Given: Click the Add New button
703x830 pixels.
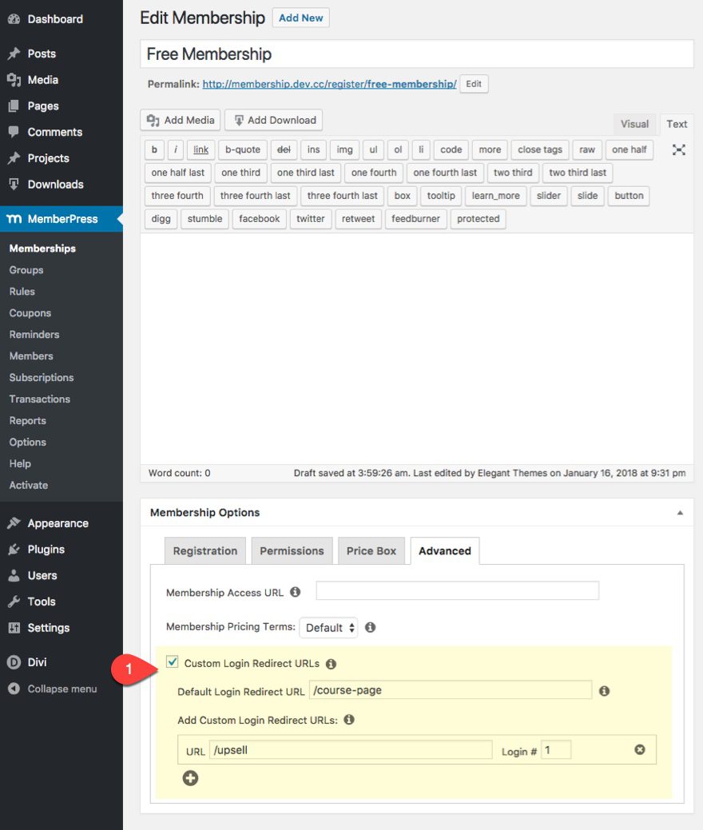Looking at the screenshot, I should (300, 17).
